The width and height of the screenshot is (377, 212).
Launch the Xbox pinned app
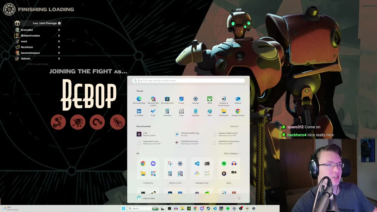(x=210, y=100)
